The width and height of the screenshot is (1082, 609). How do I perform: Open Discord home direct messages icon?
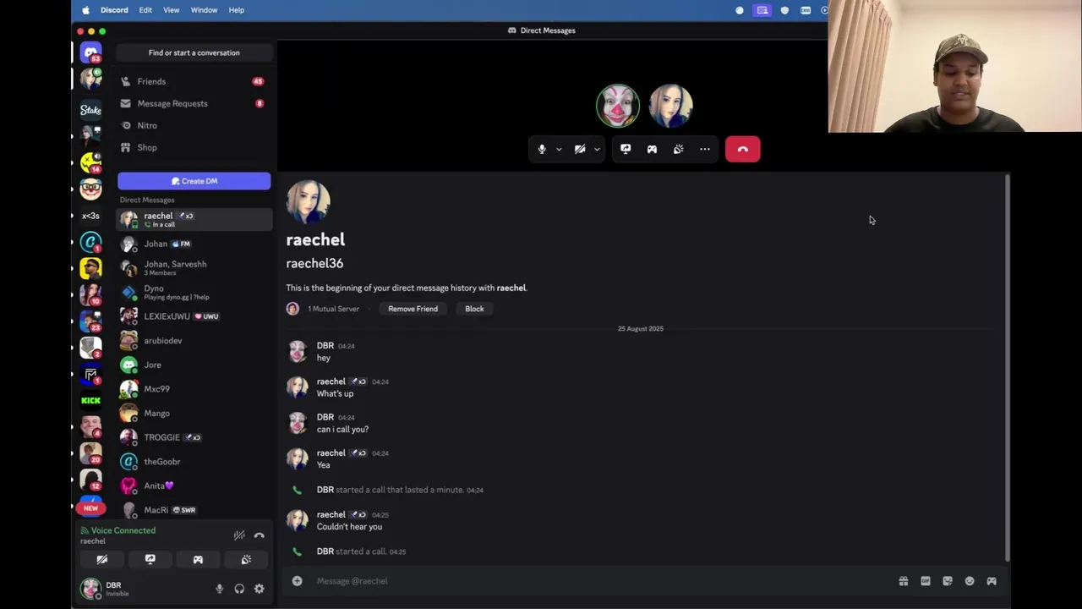90,52
